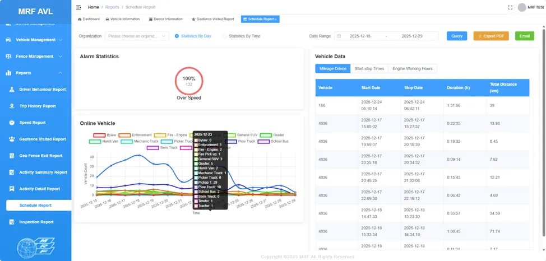Select the Mileage Driven tab
Viewport: 546px width, 261px height.
pyautogui.click(x=332, y=68)
